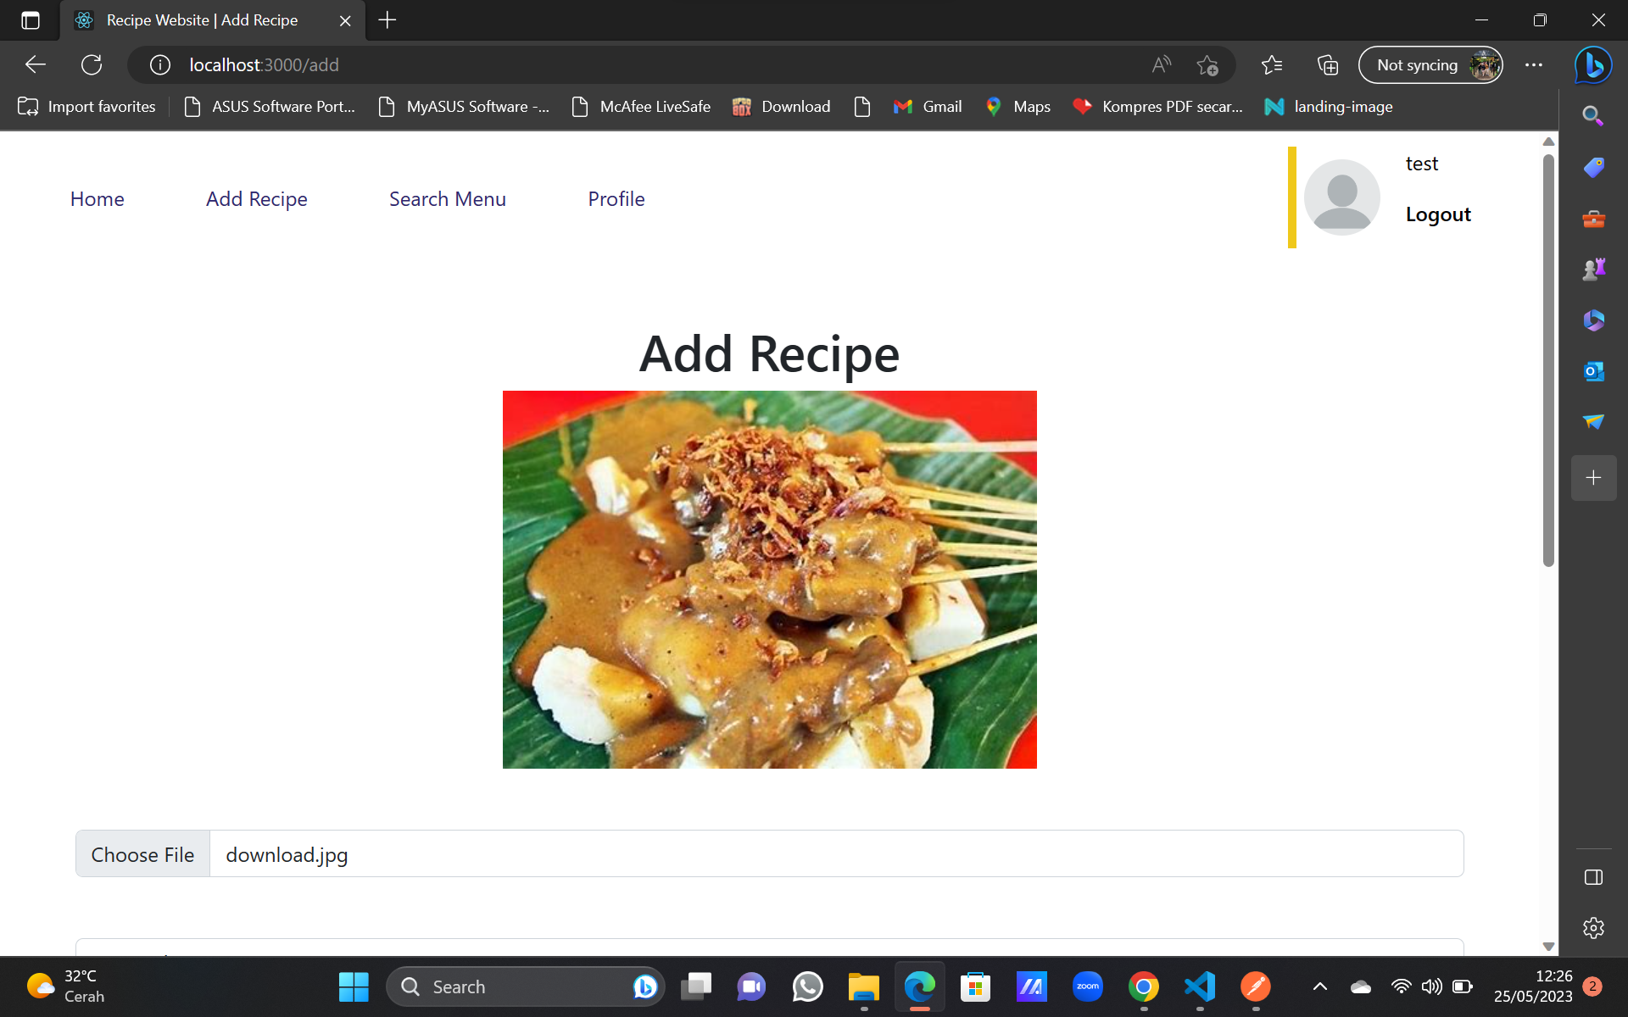Open the Bing chat sidebar
This screenshot has height=1017, width=1628.
(1592, 64)
